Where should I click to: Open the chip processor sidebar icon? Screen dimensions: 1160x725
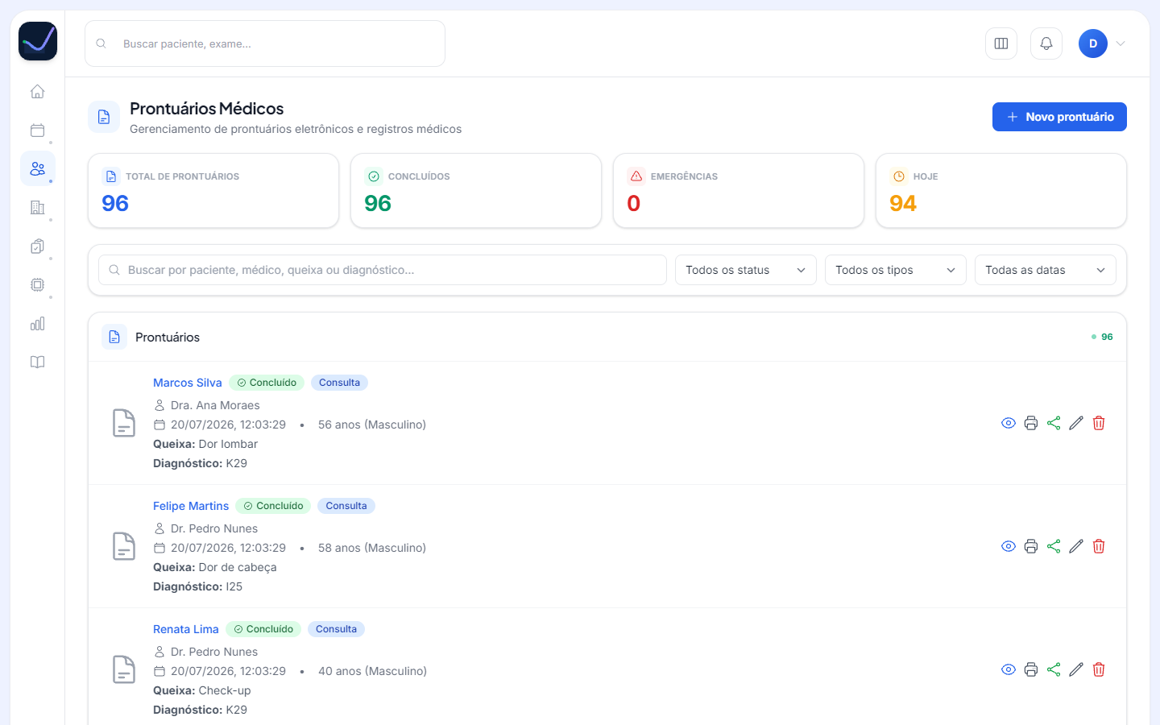[x=37, y=285]
